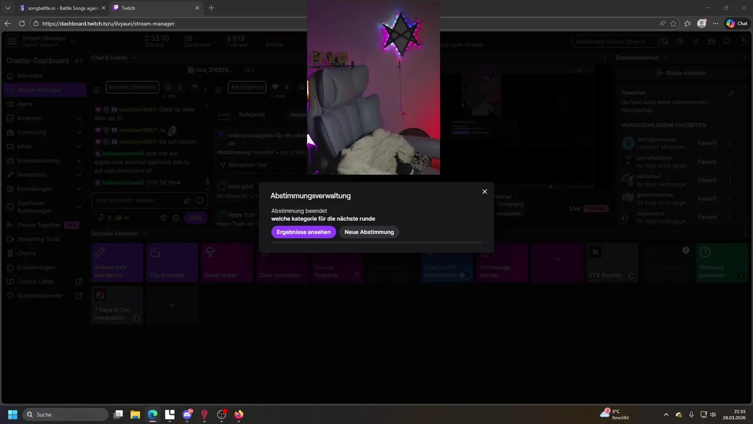
Task: Click 7 Days to Die integration tile
Action: (117, 305)
